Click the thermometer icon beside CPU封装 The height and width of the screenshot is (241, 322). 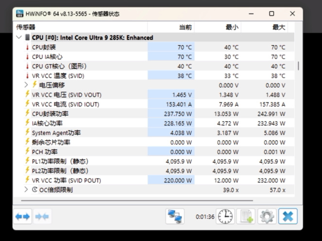point(27,47)
